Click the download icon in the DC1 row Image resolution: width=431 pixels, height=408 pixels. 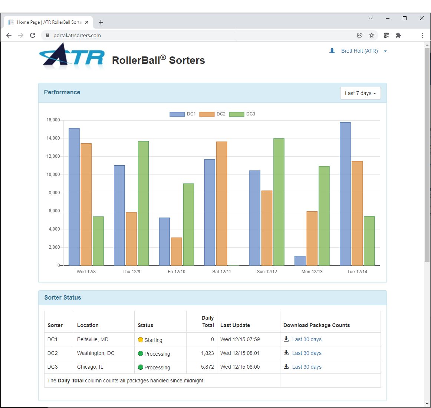[x=286, y=339]
